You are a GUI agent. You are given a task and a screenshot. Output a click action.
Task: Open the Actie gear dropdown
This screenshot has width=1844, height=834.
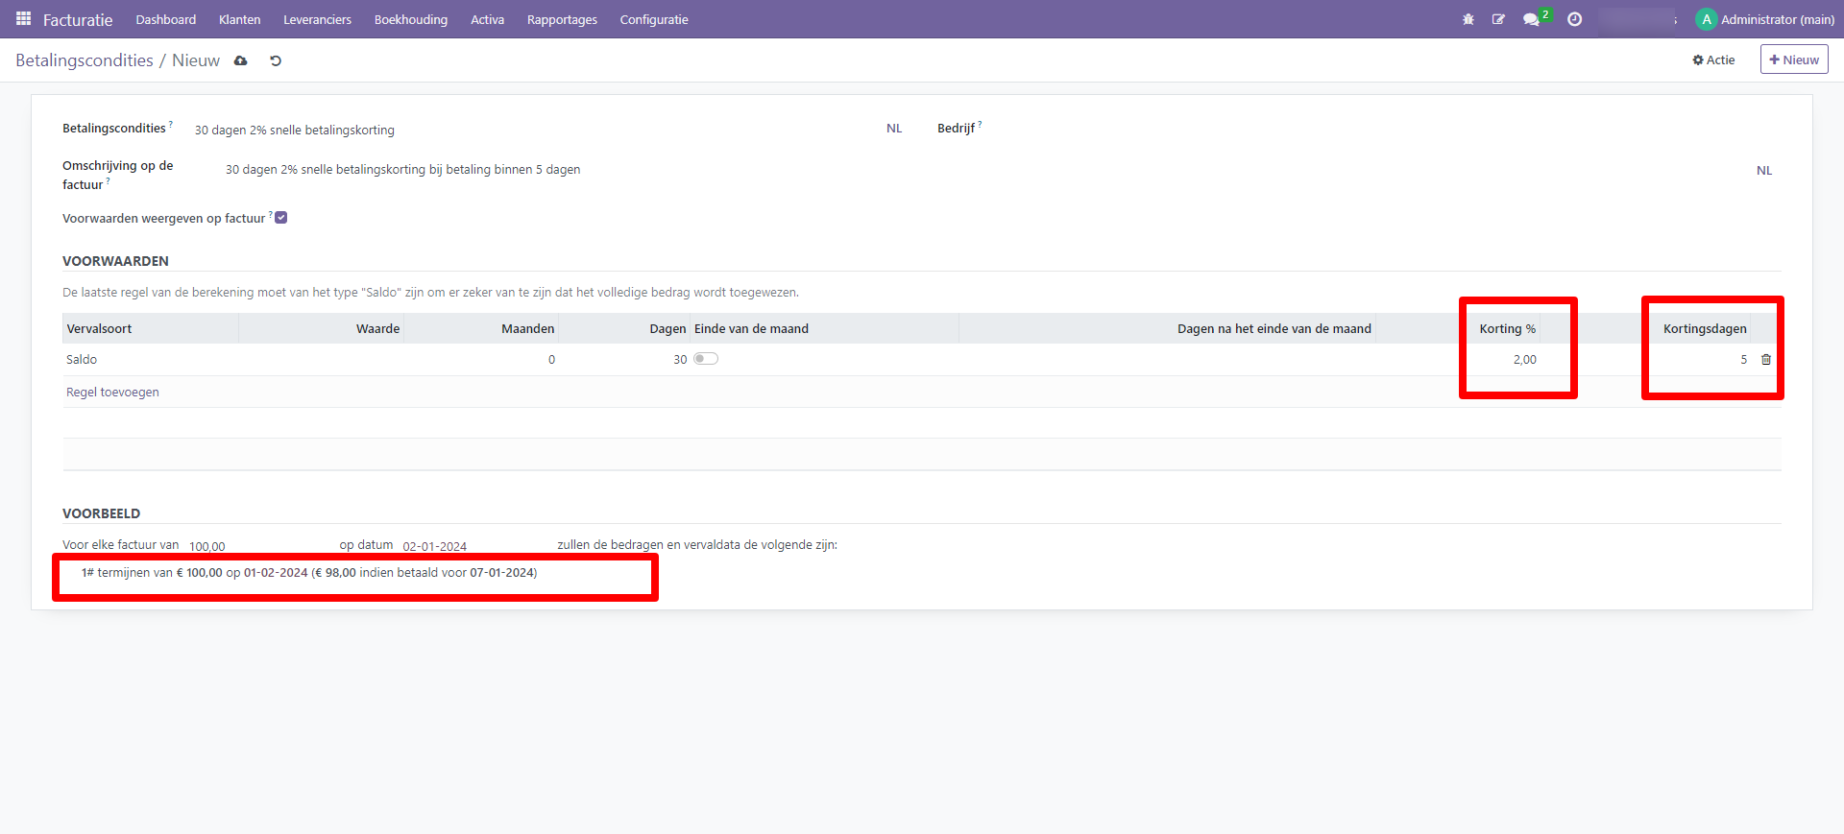tap(1713, 60)
